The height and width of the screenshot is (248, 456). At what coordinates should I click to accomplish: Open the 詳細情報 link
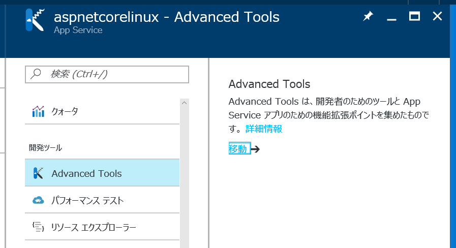point(264,129)
